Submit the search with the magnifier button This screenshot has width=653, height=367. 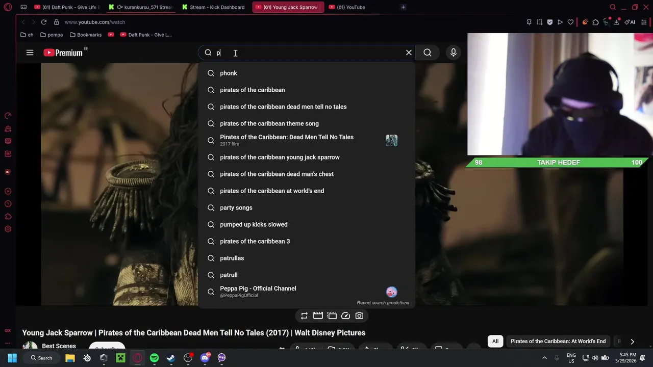point(428,53)
